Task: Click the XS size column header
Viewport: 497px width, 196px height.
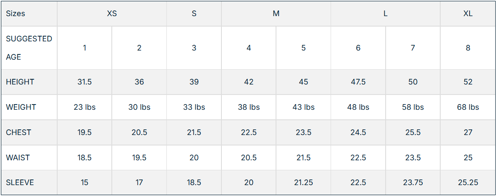Action: click(112, 14)
